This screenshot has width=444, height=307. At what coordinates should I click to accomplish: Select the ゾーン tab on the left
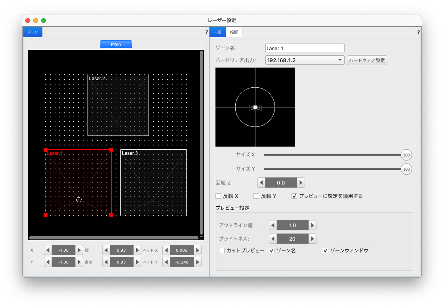(32, 32)
